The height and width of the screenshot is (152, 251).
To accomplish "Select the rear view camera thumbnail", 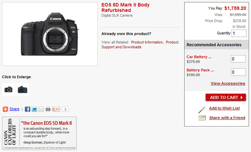I will tap(22, 89).
